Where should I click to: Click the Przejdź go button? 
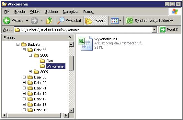pos(169,30)
